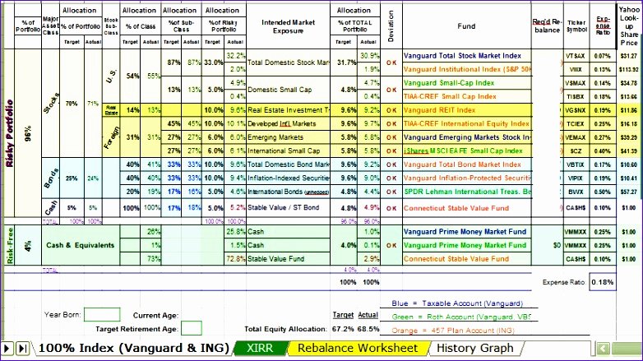Image resolution: width=643 pixels, height=361 pixels.
Task: Select the Vanguard Emerging Markets Stock fund cell
Action: point(467,137)
